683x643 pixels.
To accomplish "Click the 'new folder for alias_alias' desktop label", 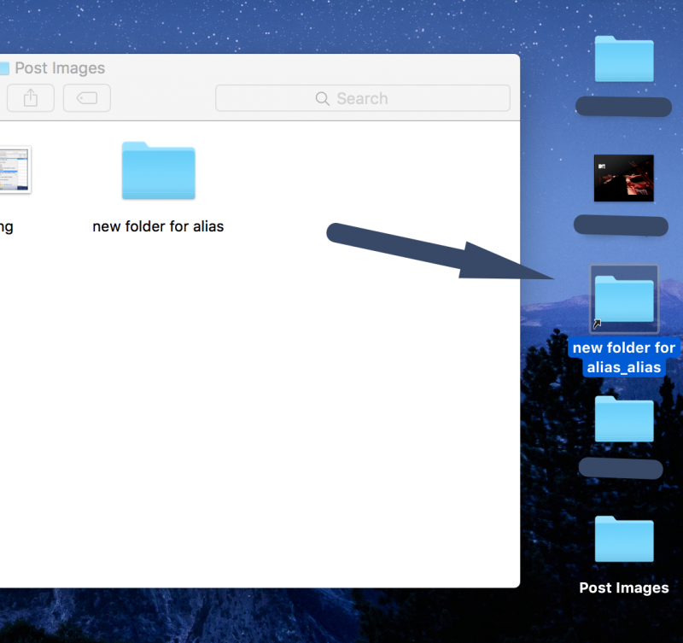I will [624, 357].
